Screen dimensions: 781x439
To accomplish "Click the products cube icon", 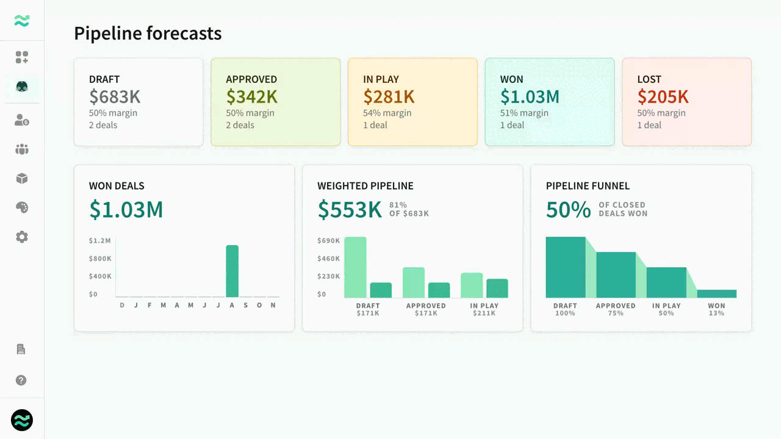I will [22, 179].
